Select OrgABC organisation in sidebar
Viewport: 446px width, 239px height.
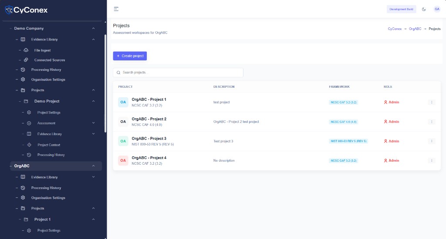tap(56, 166)
